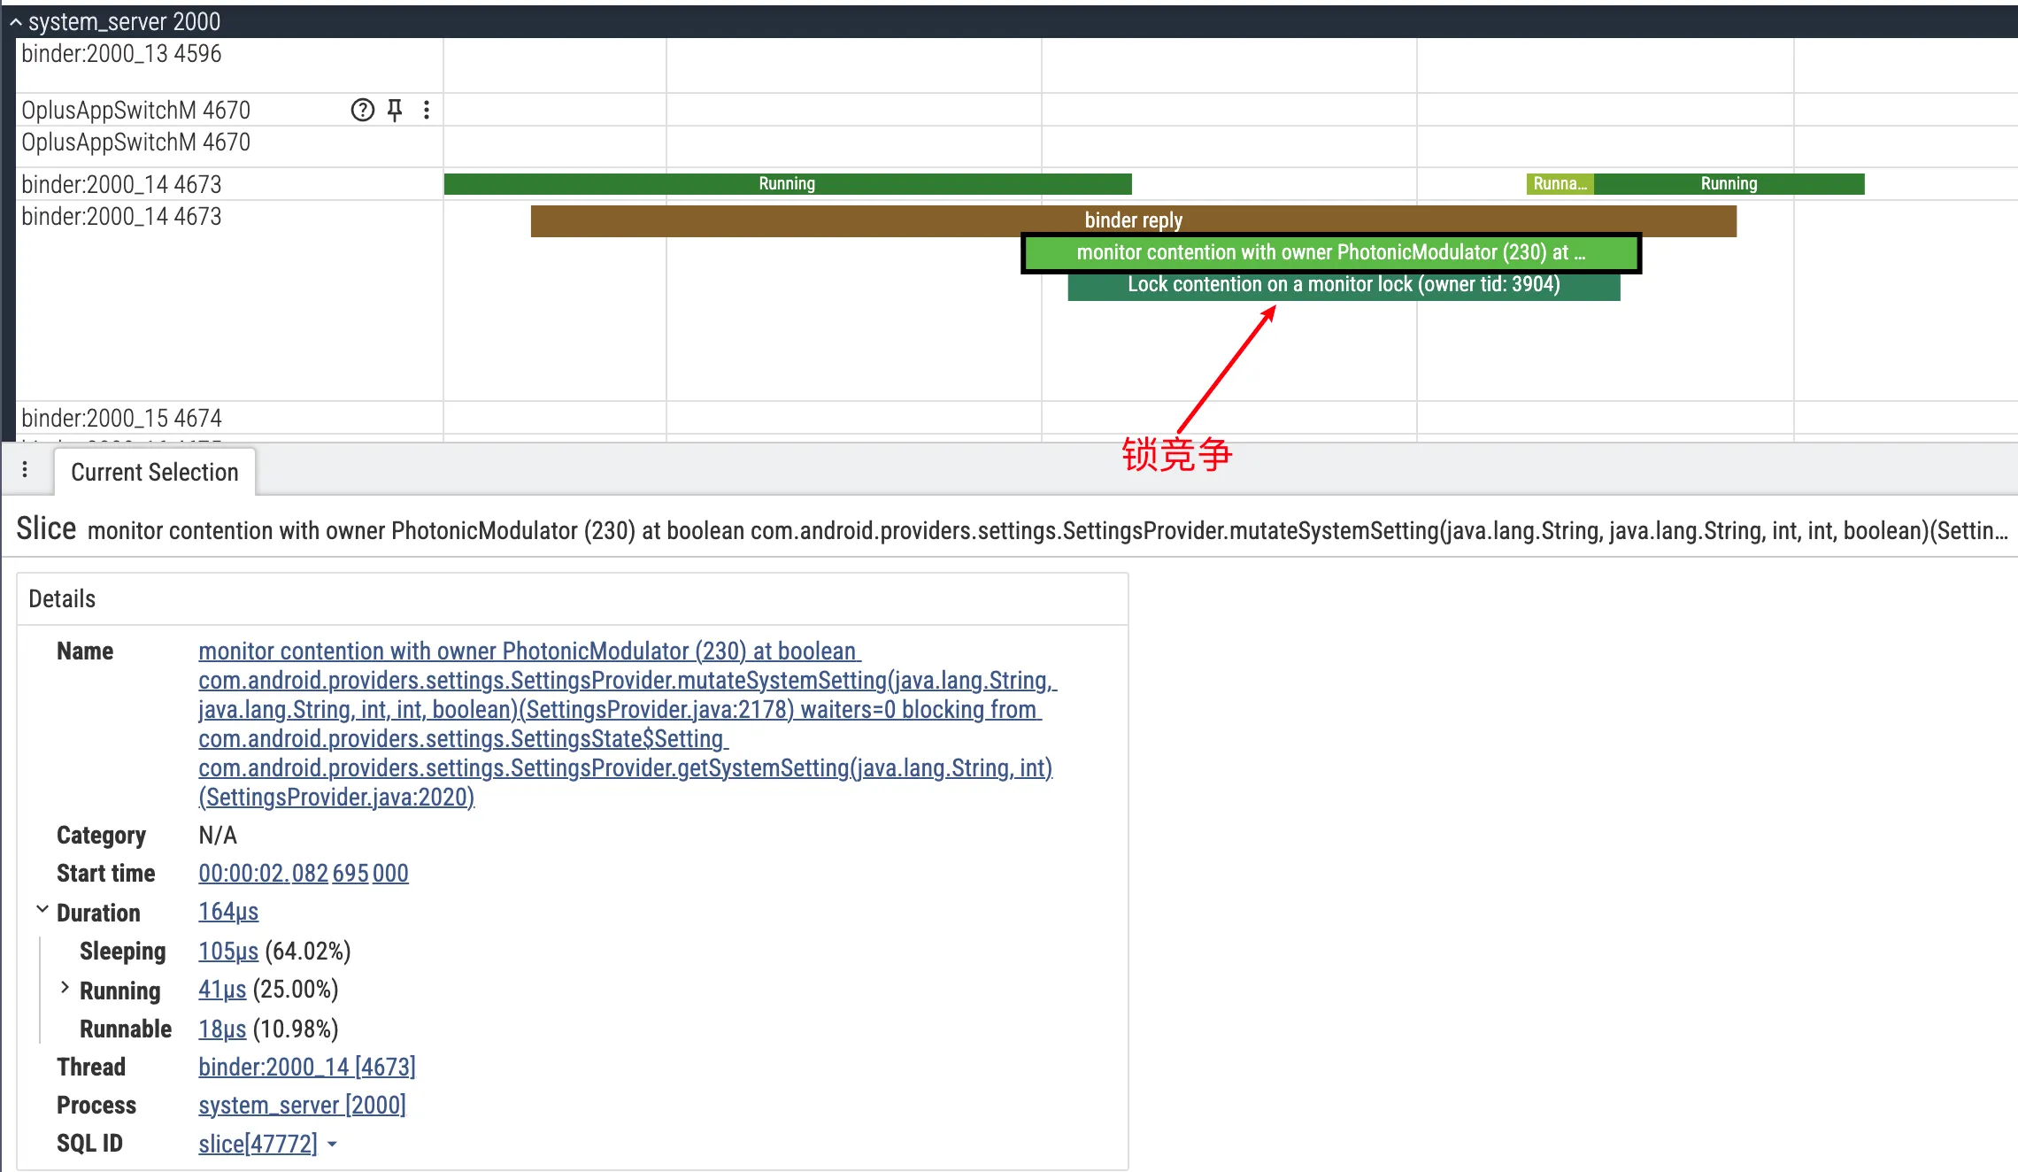Collapse the Duration breakdown section

click(42, 910)
